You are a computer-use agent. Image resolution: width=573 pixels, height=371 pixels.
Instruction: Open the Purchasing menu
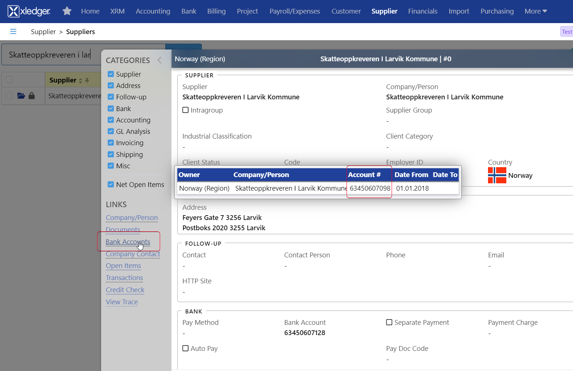click(x=497, y=11)
